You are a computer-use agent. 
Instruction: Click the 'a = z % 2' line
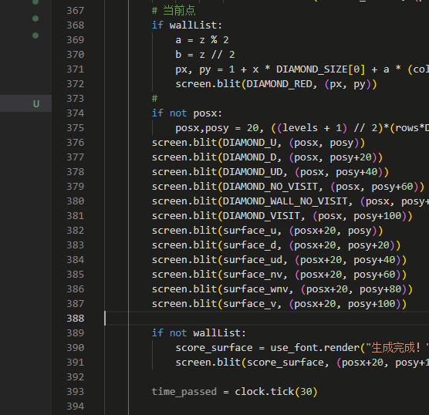202,40
